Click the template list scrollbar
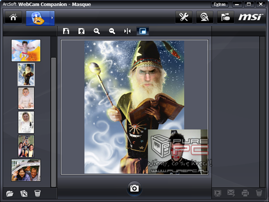Viewport: 269px width, 202px height. (x=53, y=122)
